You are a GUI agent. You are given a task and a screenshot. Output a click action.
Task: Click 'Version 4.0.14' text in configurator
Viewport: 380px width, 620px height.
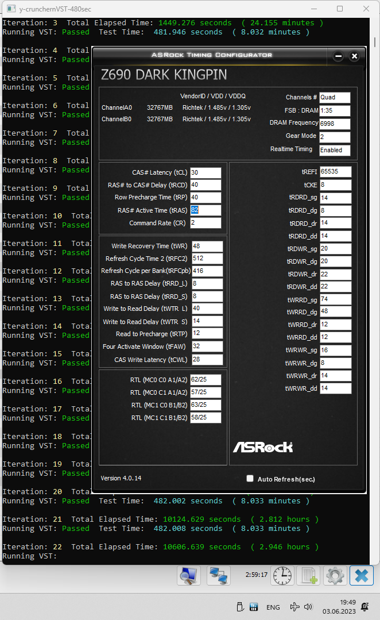[x=121, y=479]
